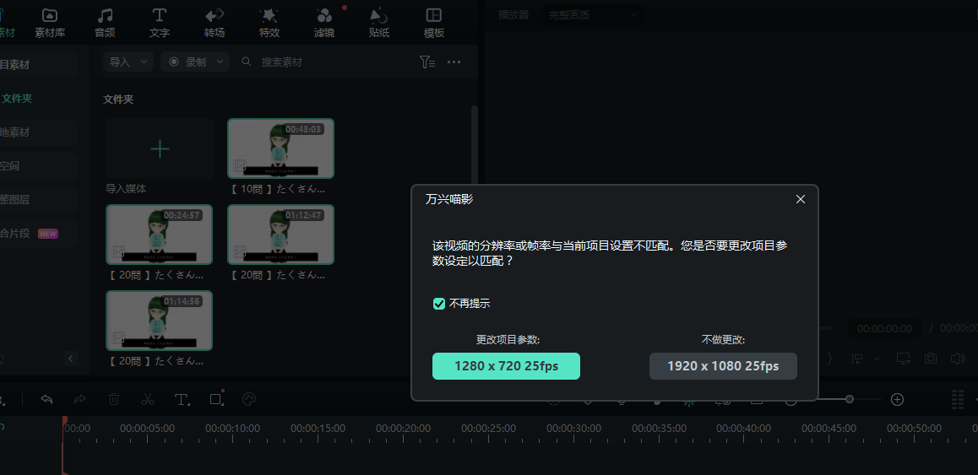Click the text T tool in timeline toolbar
Screen dimensions: 978x475
click(x=182, y=400)
